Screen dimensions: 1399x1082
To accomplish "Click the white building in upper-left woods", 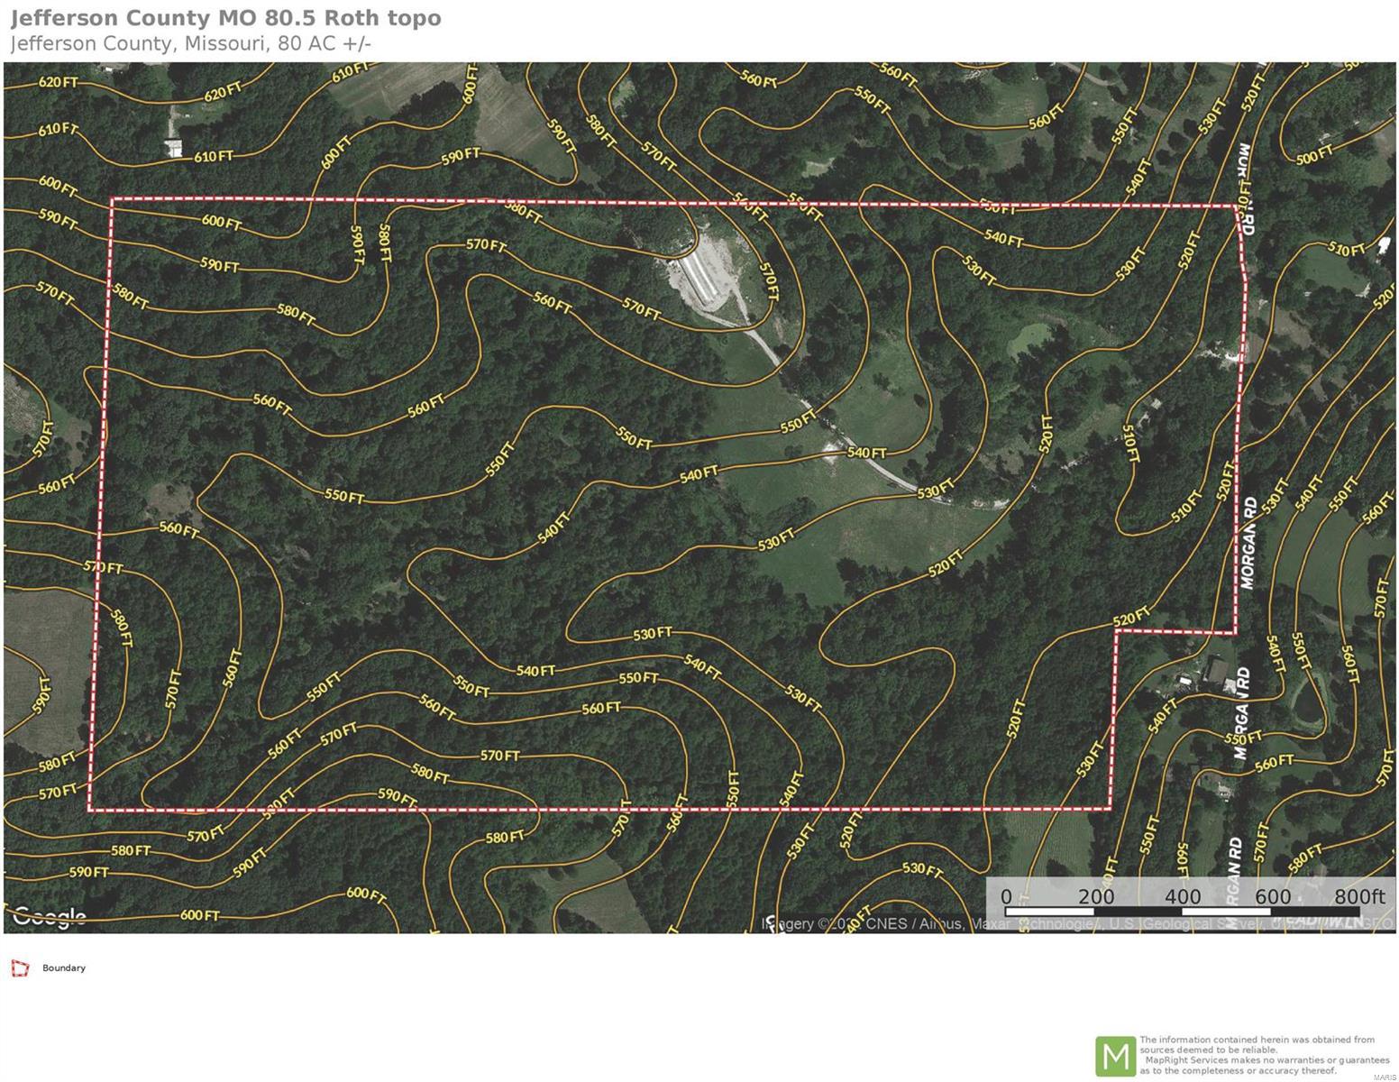I will (x=172, y=147).
